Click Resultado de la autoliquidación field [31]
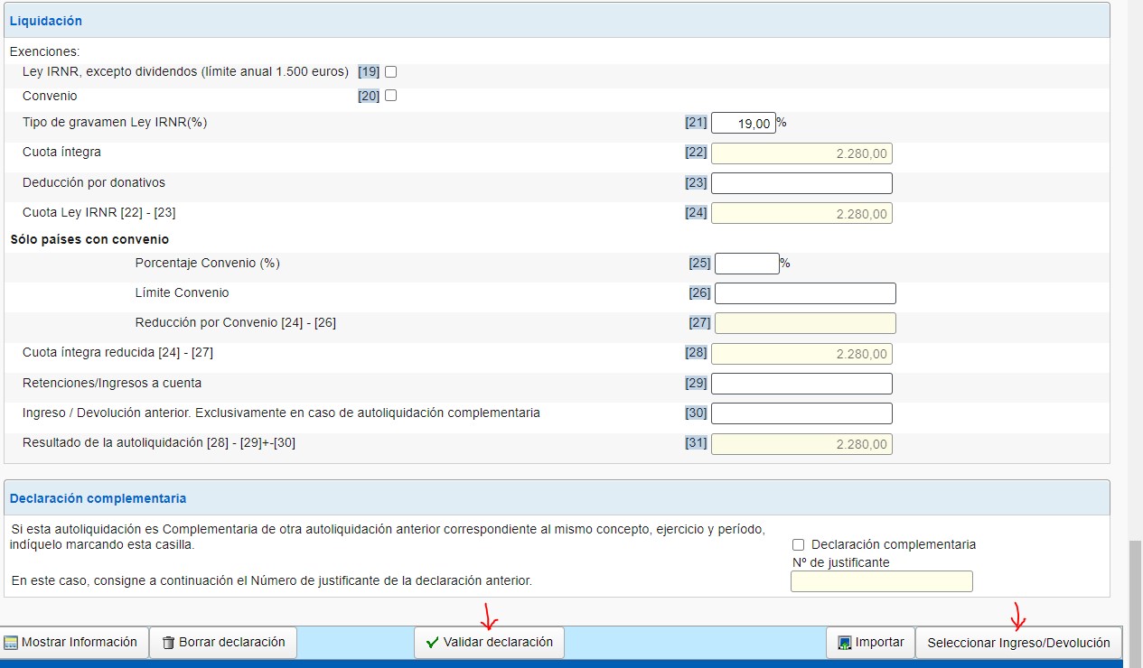 (801, 444)
